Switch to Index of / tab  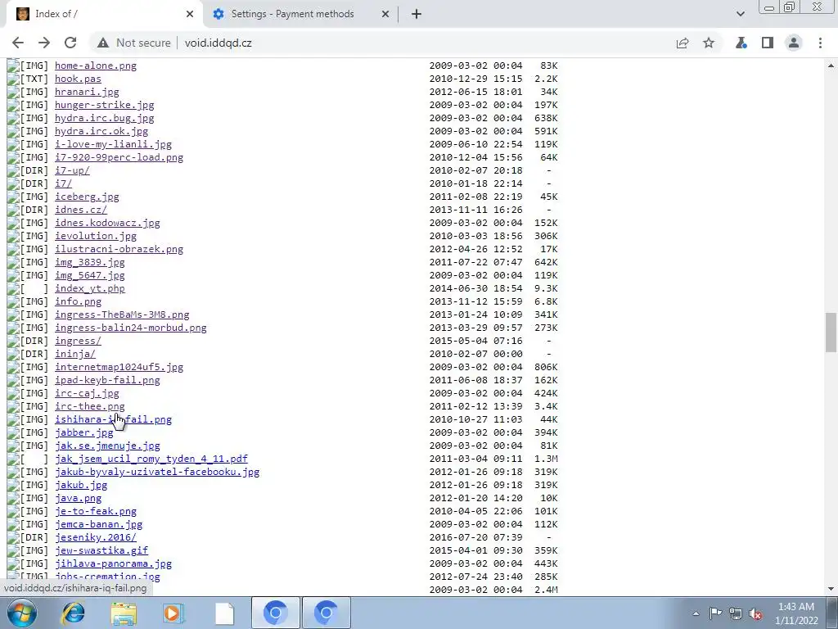coord(104,14)
